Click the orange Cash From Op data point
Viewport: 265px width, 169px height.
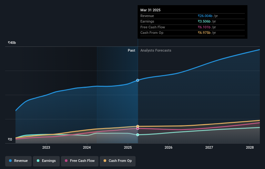tap(138, 126)
